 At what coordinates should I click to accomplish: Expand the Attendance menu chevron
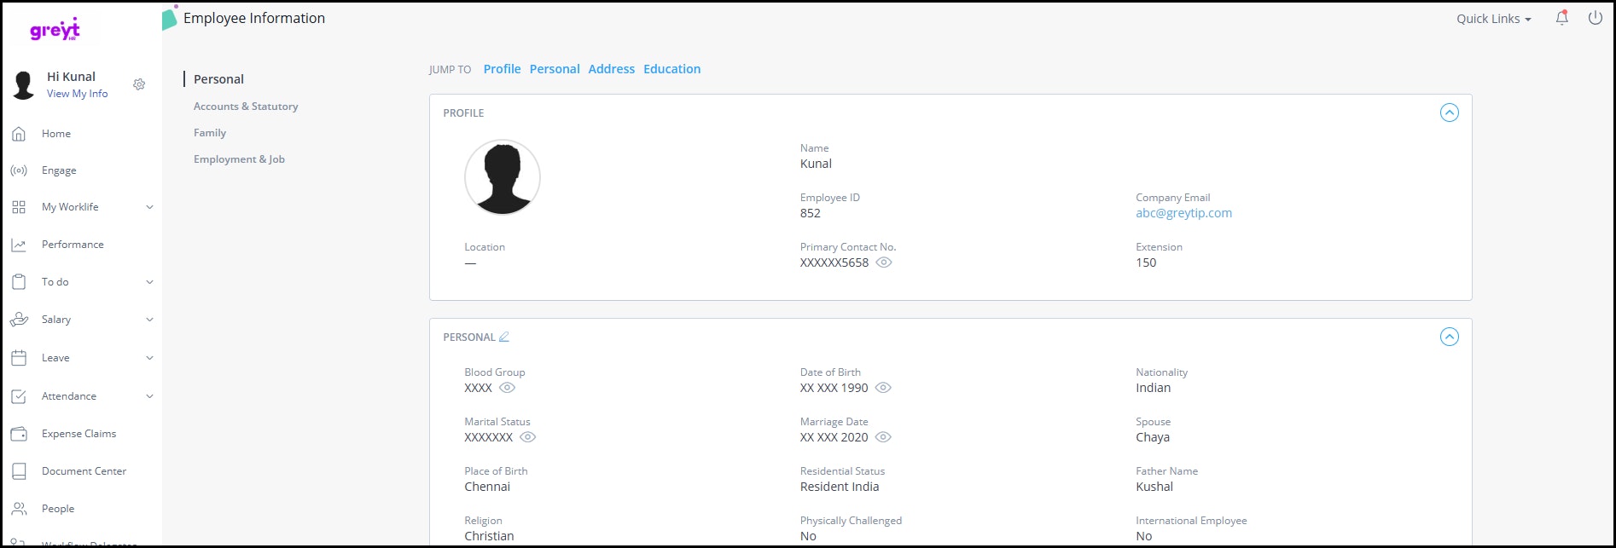(x=149, y=396)
